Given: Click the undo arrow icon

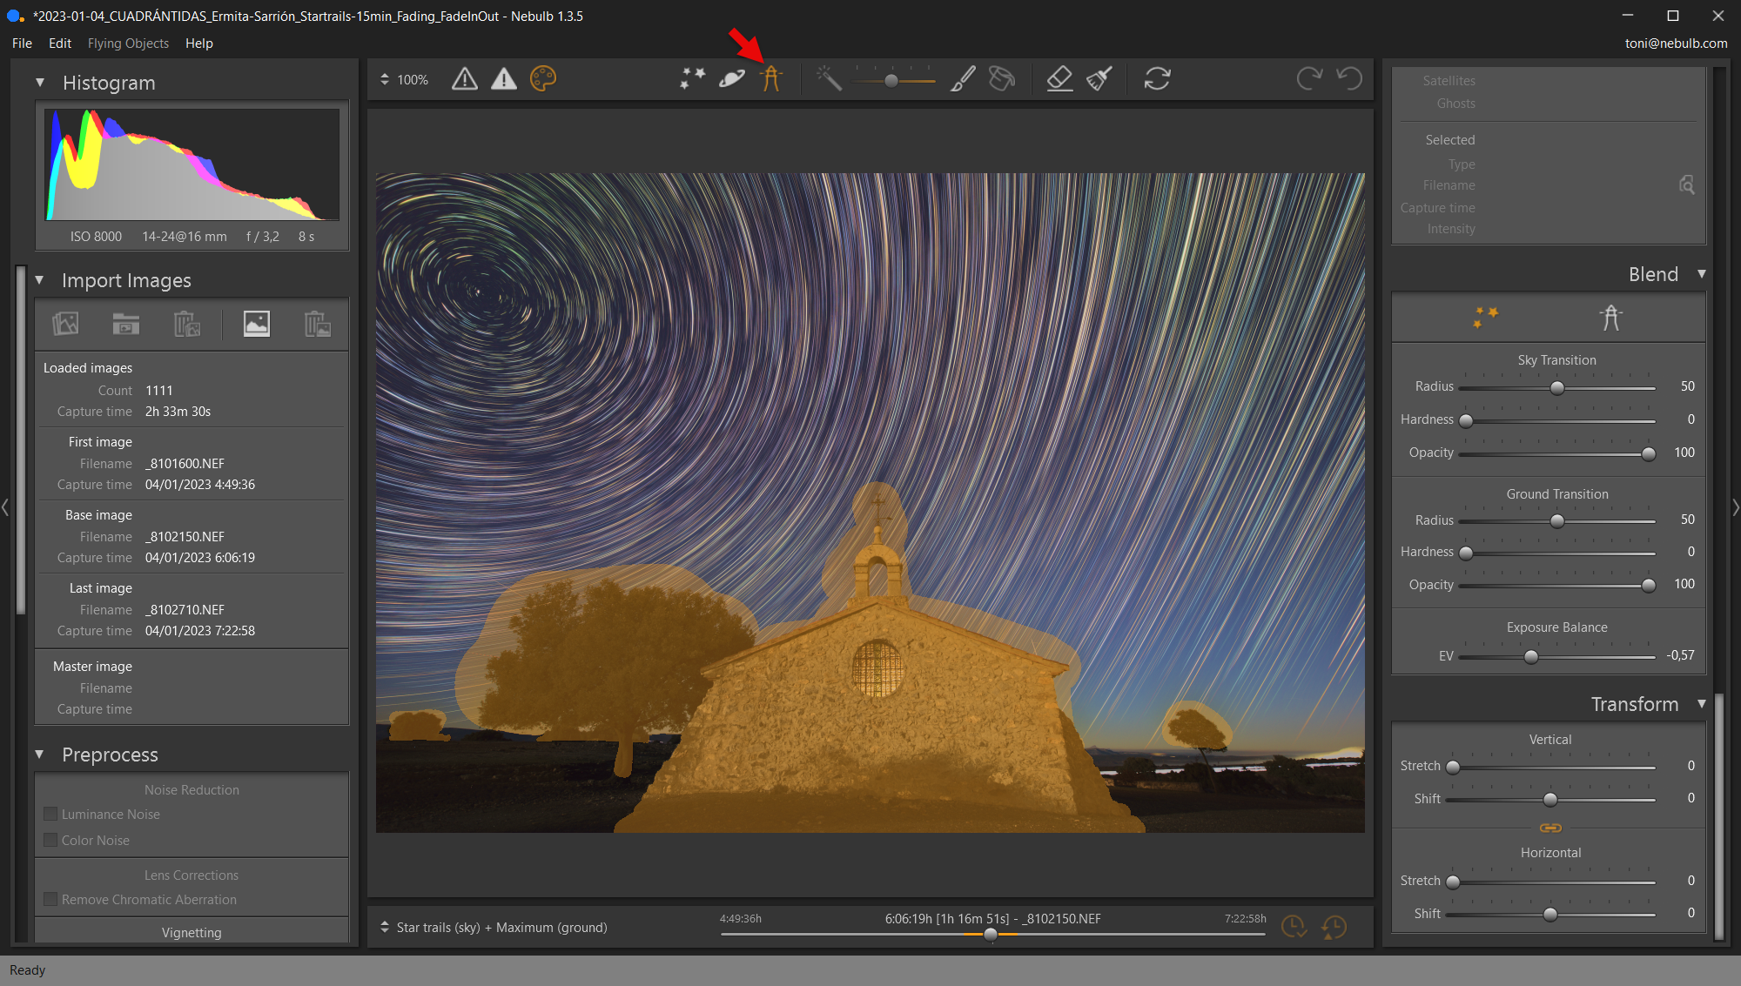Looking at the screenshot, I should coord(1349,79).
